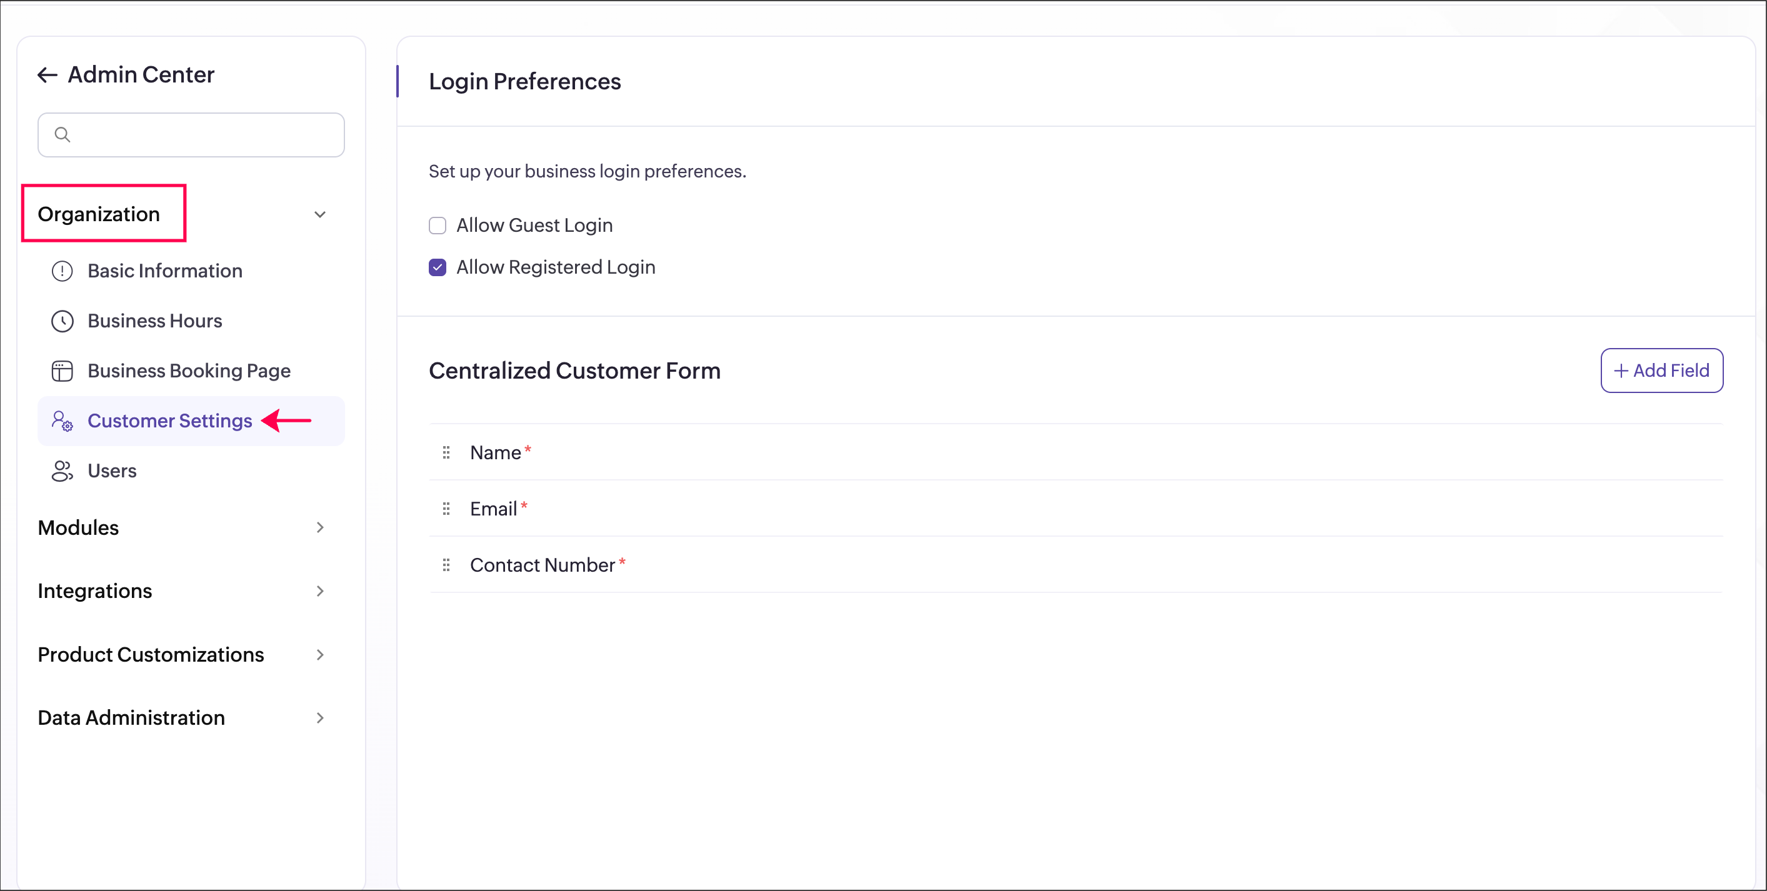The width and height of the screenshot is (1767, 891).
Task: Click the Business Hours clock icon
Action: pyautogui.click(x=63, y=321)
